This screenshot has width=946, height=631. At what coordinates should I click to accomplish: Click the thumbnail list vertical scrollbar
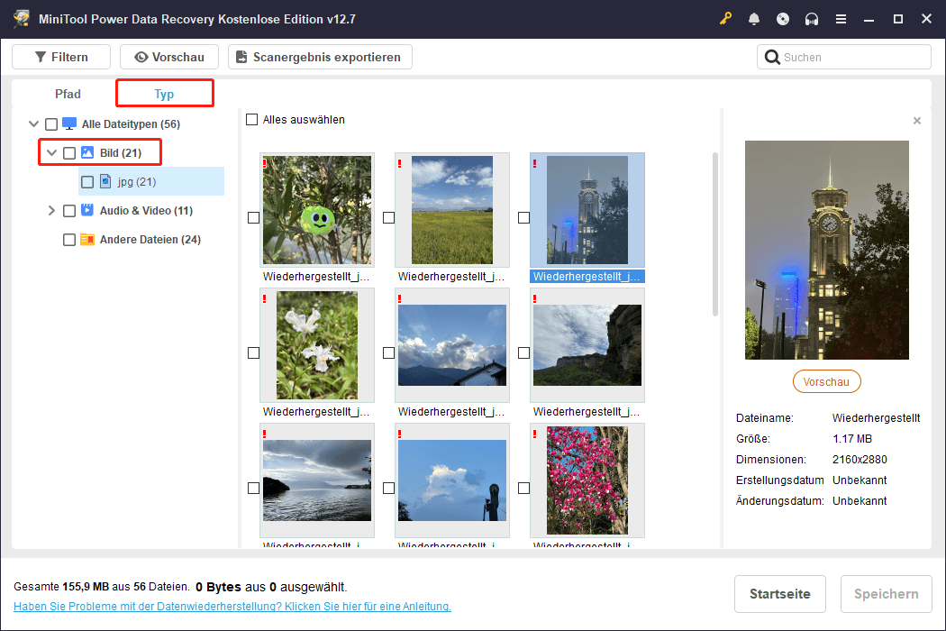pos(715,234)
